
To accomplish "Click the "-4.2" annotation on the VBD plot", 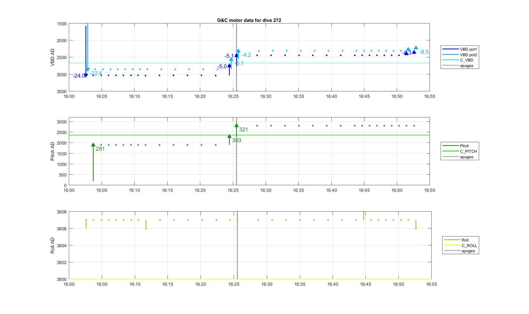I will coord(246,55).
